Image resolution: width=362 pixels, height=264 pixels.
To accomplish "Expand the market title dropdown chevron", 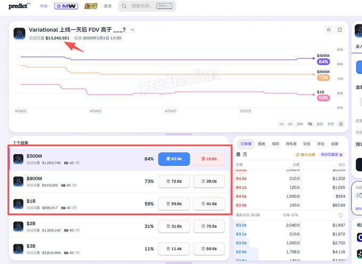I will pyautogui.click(x=133, y=30).
